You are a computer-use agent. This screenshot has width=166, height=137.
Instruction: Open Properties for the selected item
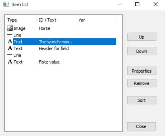point(142,71)
